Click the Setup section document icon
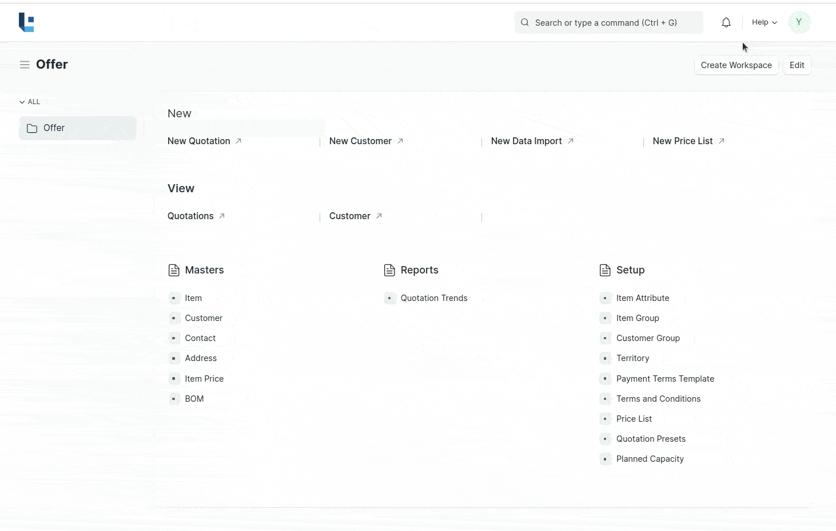Screen dimensions: 836x531 pos(605,270)
